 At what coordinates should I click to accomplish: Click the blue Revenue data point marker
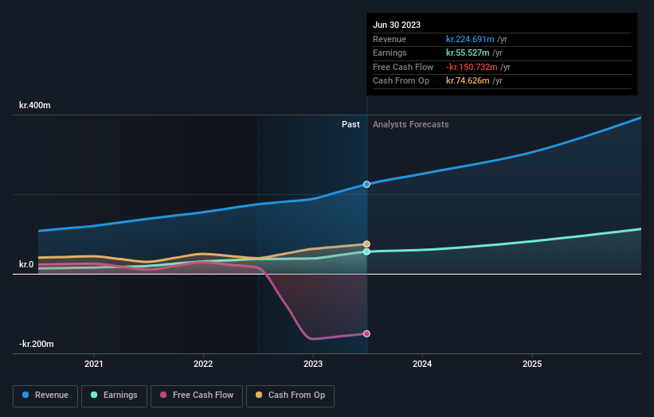pyautogui.click(x=366, y=184)
